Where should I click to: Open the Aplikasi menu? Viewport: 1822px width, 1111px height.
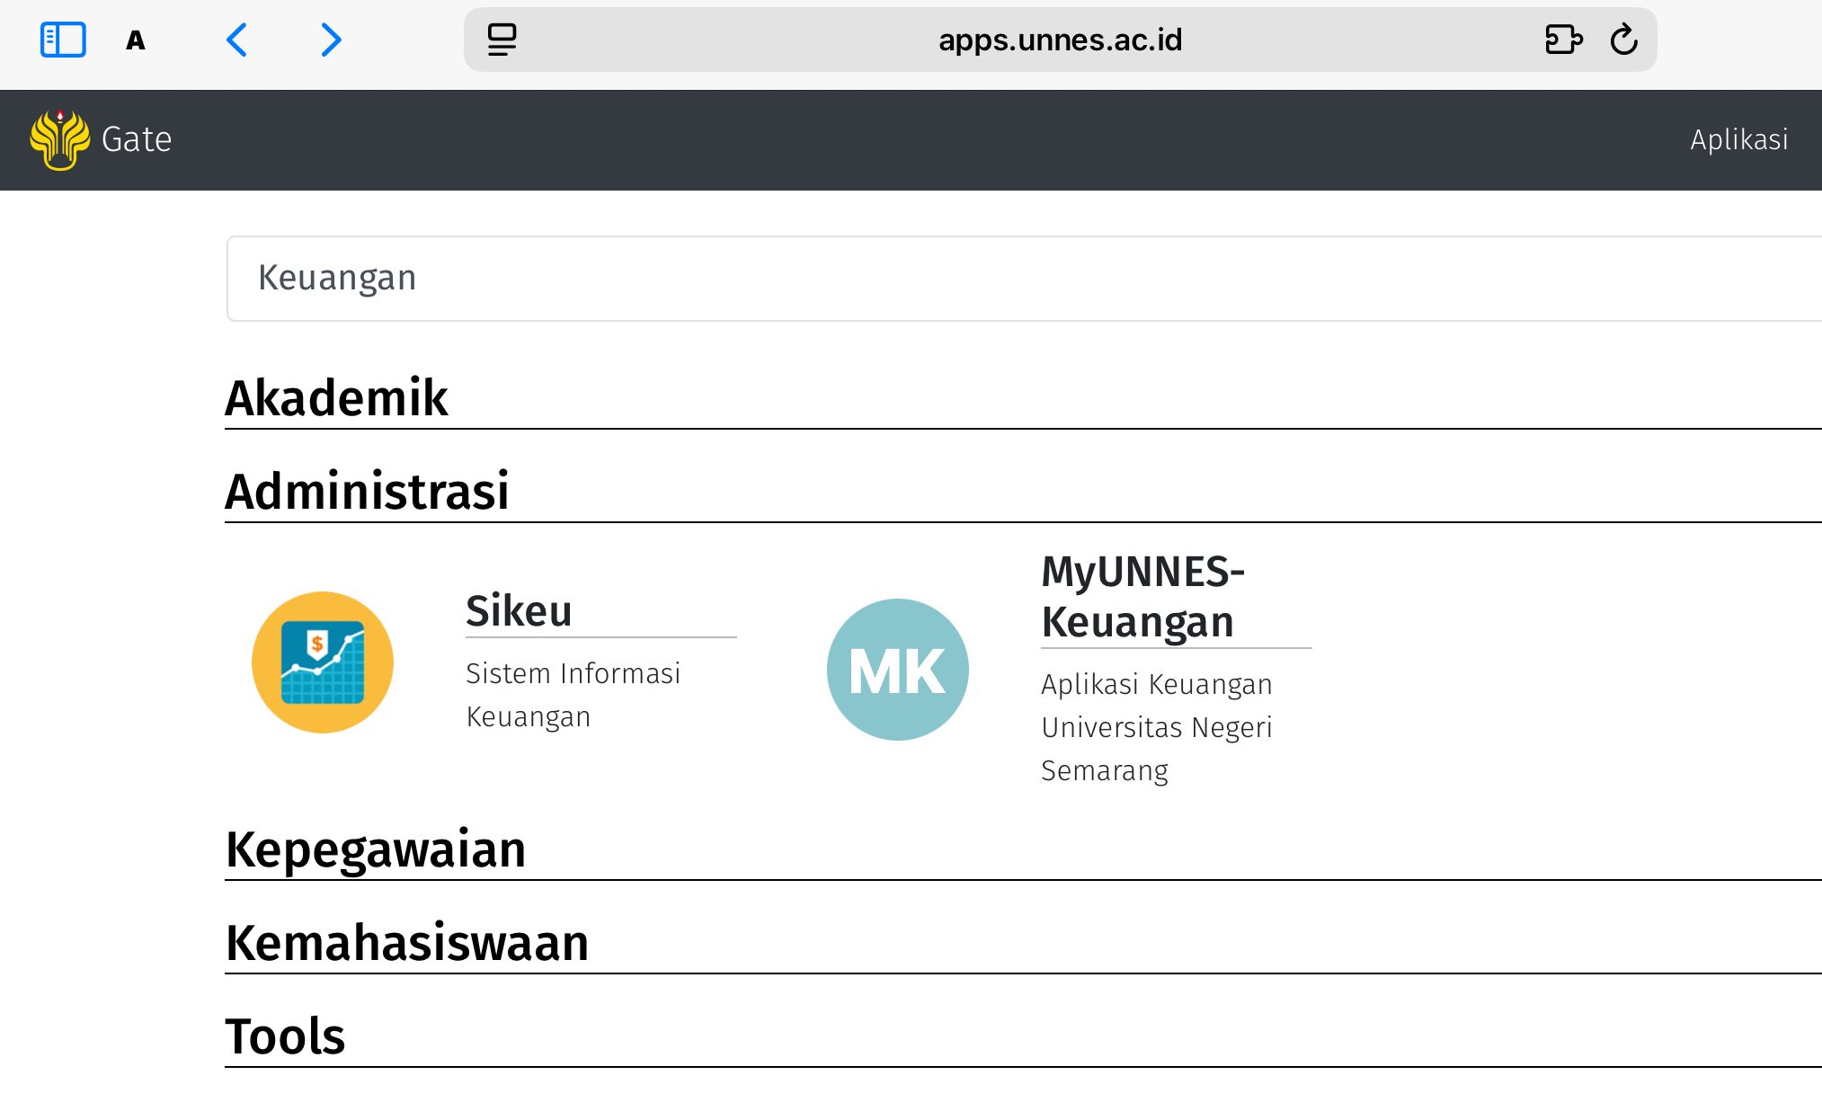click(1738, 139)
